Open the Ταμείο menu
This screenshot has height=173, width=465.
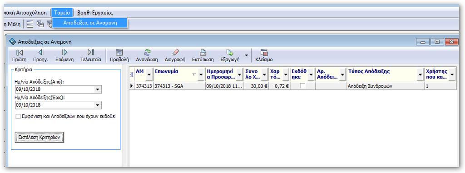[x=62, y=13]
